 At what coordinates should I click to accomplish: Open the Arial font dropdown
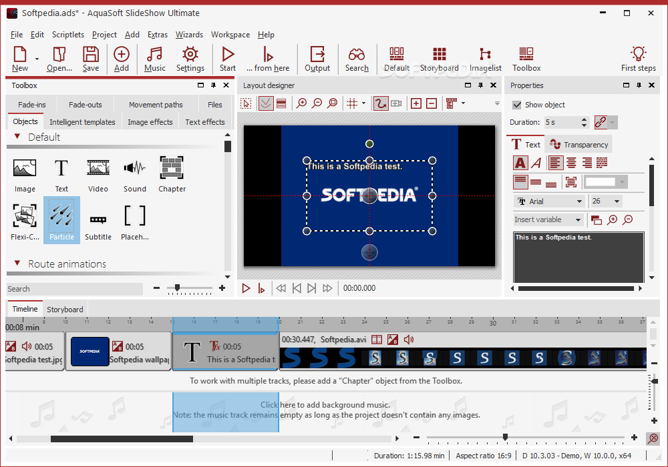click(x=579, y=201)
